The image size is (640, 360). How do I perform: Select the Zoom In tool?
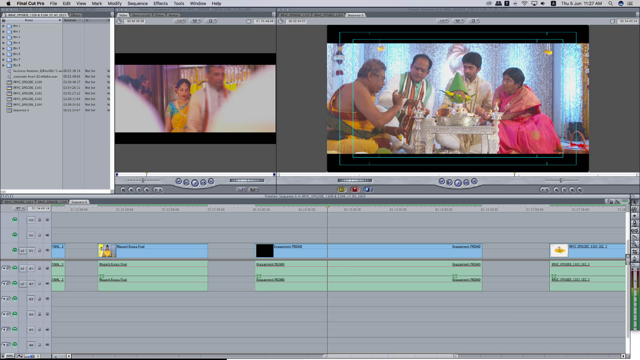tap(635, 244)
